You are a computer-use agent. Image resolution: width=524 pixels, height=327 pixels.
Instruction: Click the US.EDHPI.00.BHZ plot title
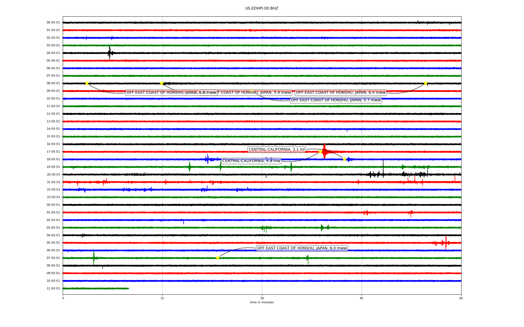click(x=262, y=8)
